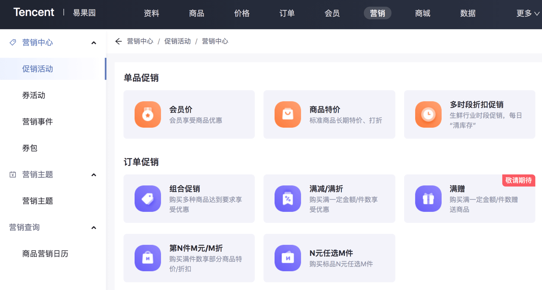This screenshot has width=542, height=290.
Task: Click the 多时段折扣促销 clock icon
Action: point(428,114)
